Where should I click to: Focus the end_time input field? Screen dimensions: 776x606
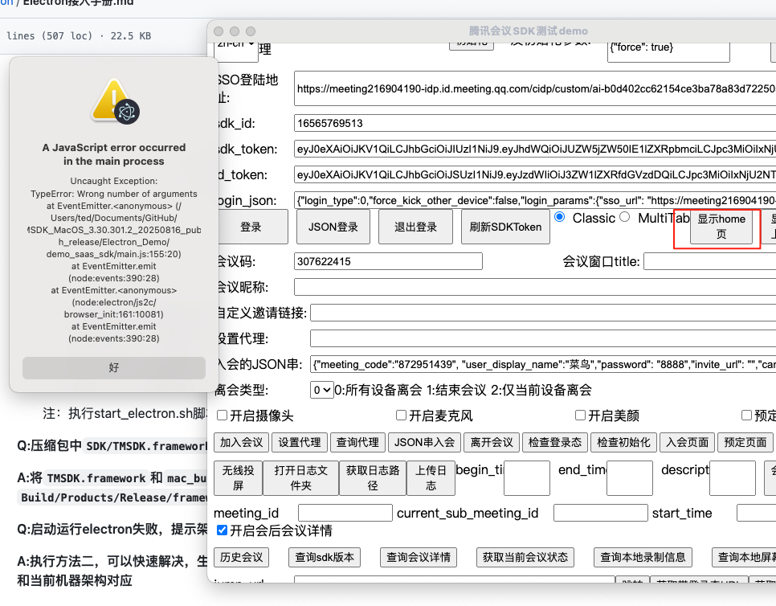tap(630, 477)
